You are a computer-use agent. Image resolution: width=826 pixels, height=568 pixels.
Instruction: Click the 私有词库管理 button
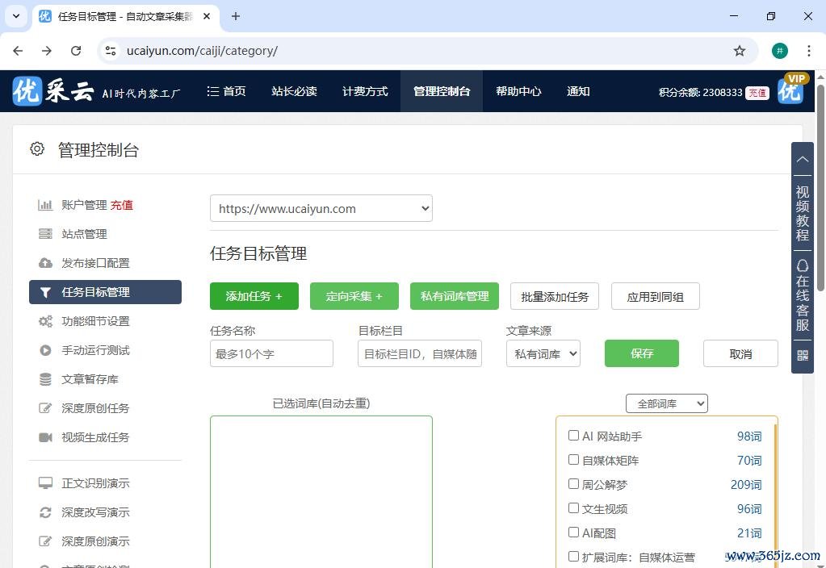454,296
